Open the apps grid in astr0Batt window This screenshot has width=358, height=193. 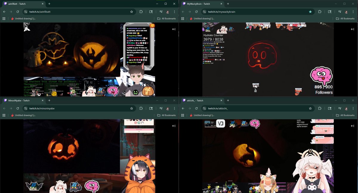(4, 18)
